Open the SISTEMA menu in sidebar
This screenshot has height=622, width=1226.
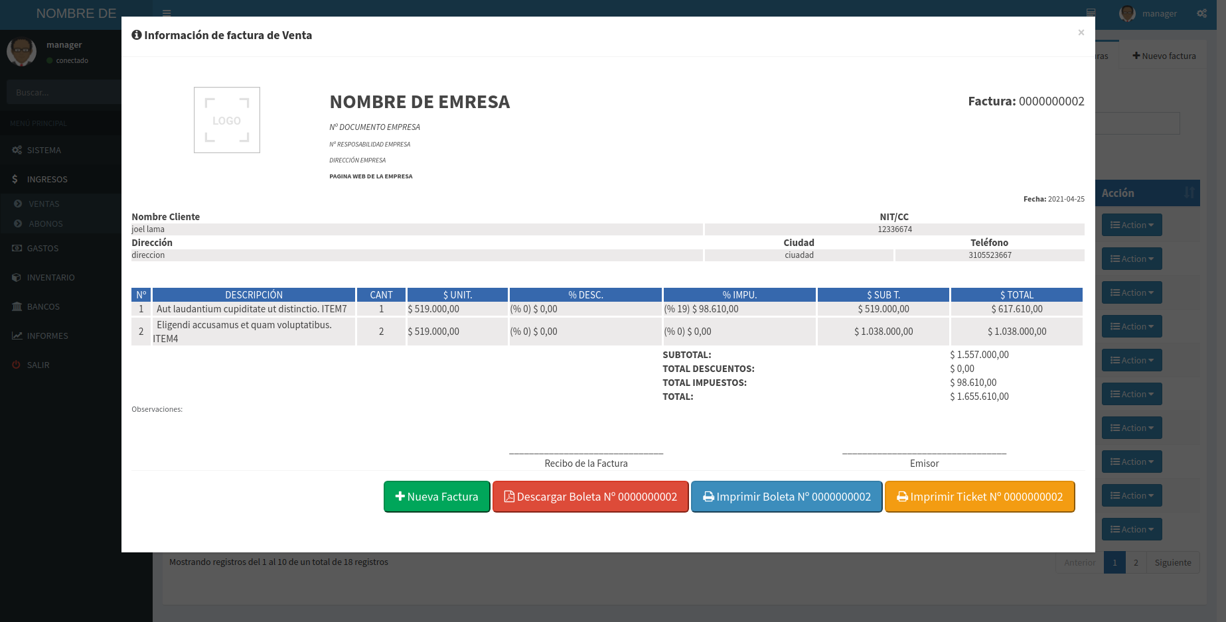(x=44, y=151)
